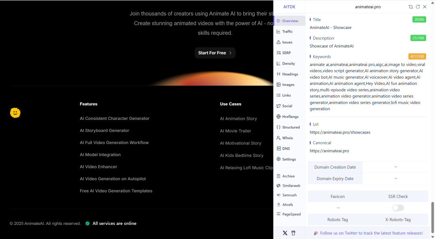Open Free AI Video Generation Templates link
Image resolution: width=435 pixels, height=239 pixels.
116,191
